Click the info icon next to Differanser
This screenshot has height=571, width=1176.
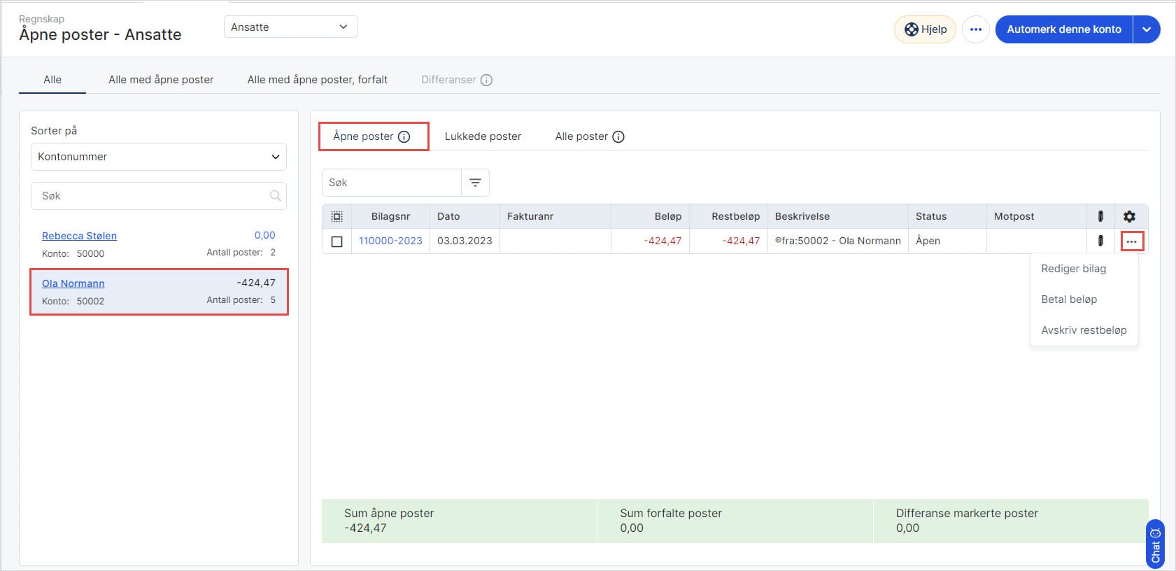coord(486,80)
